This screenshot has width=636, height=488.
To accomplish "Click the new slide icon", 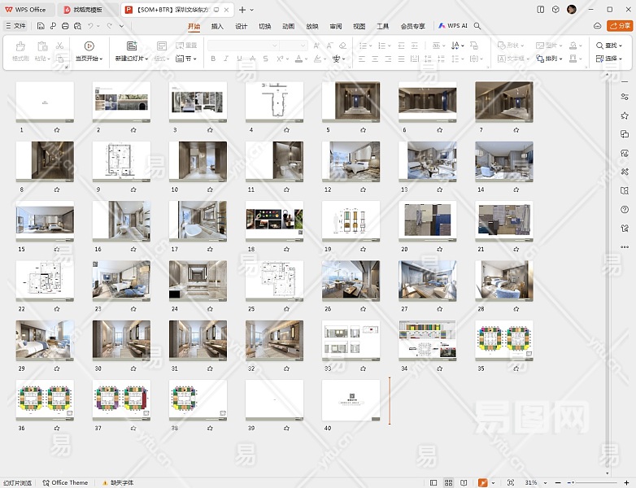I will click(132, 46).
